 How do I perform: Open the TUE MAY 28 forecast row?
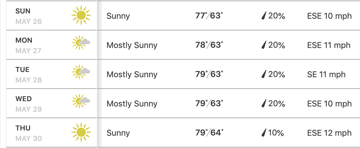pos(52,74)
